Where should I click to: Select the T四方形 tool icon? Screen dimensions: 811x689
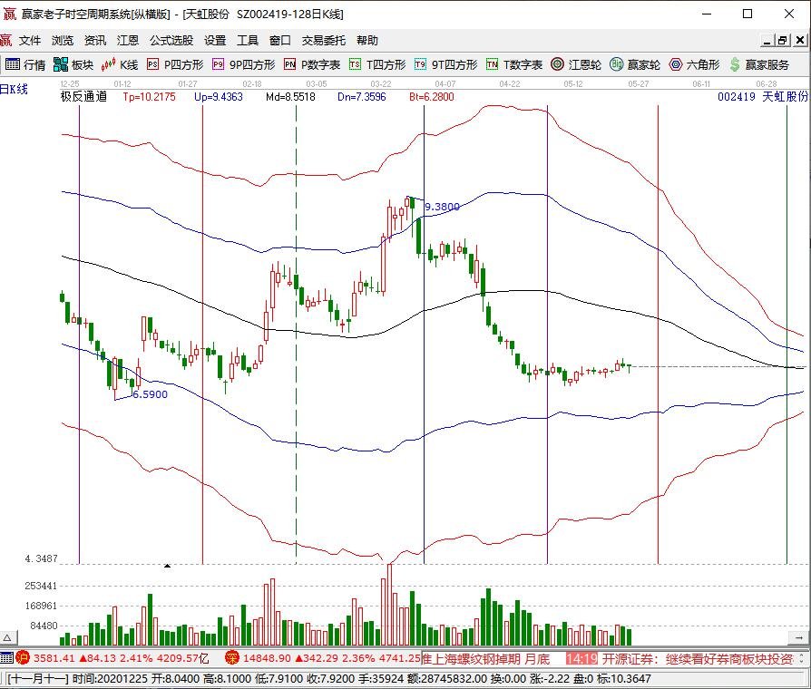click(x=377, y=64)
